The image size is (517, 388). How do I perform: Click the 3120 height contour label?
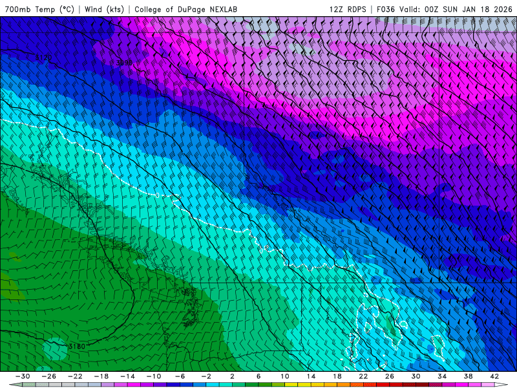(x=43, y=58)
